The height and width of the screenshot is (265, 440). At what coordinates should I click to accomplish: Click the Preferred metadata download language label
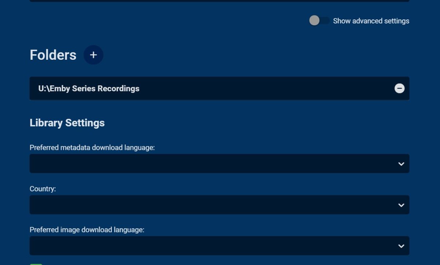92,148
